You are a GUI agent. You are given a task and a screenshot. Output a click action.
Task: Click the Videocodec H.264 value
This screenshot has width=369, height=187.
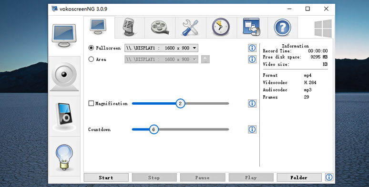(310, 82)
